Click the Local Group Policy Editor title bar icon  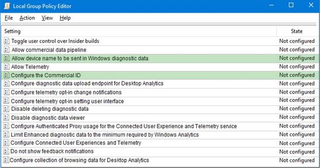click(7, 6)
